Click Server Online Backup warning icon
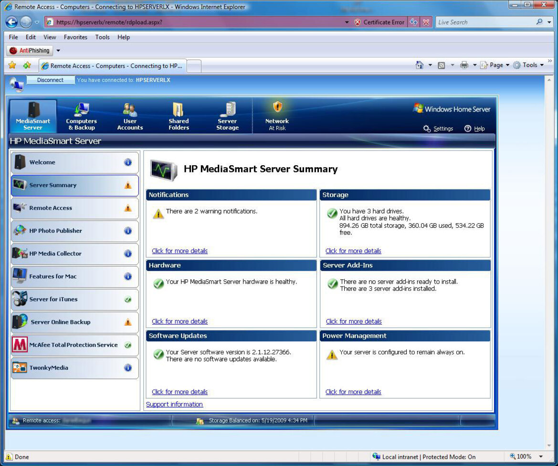This screenshot has width=558, height=466. 128,322
